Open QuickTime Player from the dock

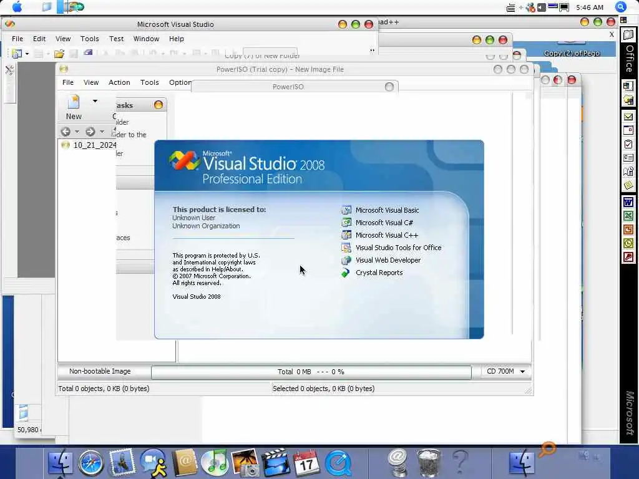click(x=338, y=463)
